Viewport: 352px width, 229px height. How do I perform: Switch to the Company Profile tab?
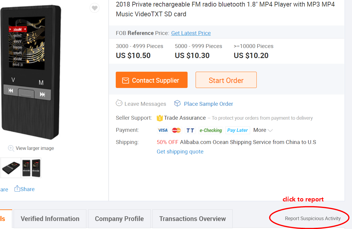click(x=119, y=219)
